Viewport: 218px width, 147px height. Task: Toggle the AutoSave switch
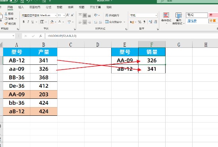click(x=14, y=1)
